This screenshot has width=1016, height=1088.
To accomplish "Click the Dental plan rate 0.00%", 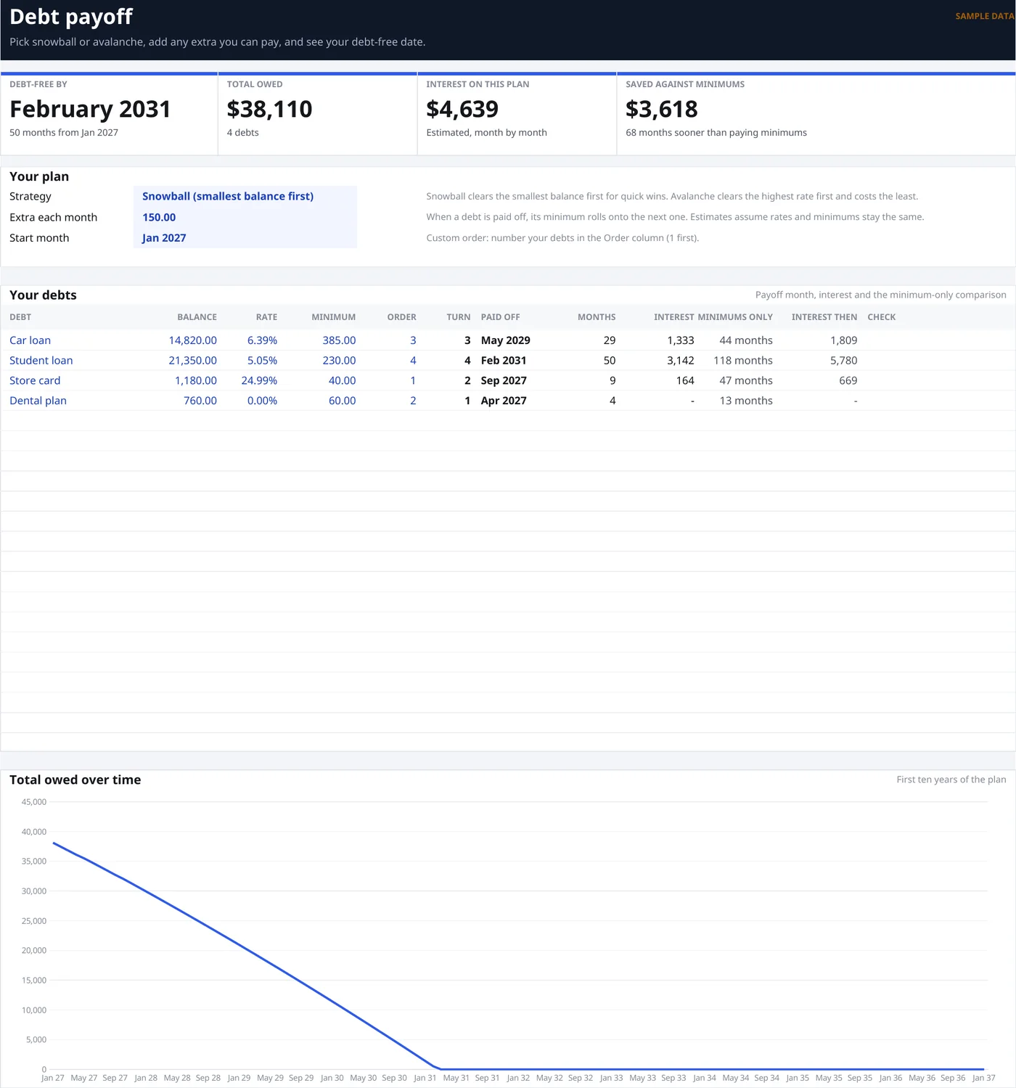I will pos(262,401).
